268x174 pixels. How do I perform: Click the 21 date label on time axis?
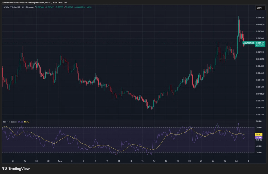coord(178,161)
